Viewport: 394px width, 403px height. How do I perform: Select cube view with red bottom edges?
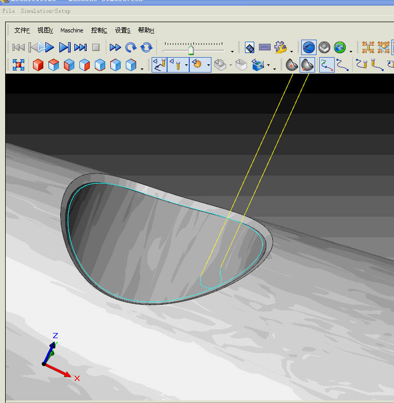(100, 65)
